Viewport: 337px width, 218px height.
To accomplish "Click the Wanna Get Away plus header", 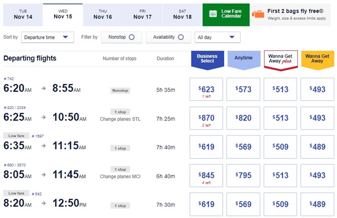I will [x=280, y=59].
